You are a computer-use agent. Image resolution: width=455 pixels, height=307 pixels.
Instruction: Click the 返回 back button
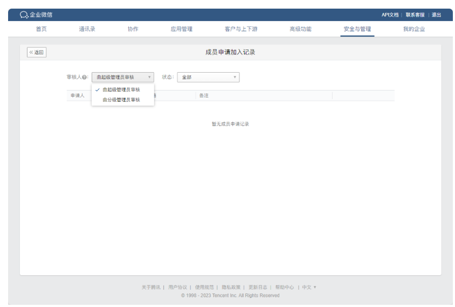pos(37,52)
